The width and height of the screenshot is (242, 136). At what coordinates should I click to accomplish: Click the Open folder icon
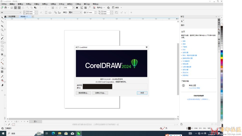[6, 7]
